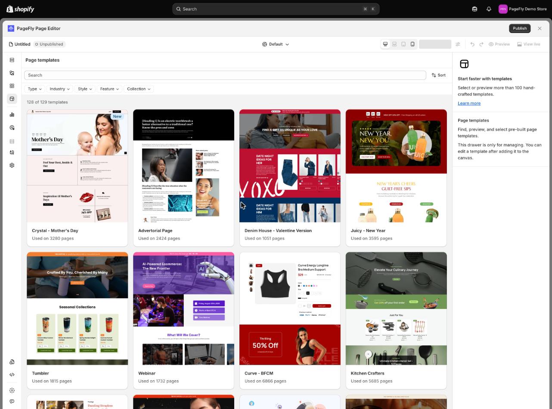Viewport: 552px width, 409px height.
Task: Open the target-with-cursor icon in sidebar
Action: coord(12,128)
